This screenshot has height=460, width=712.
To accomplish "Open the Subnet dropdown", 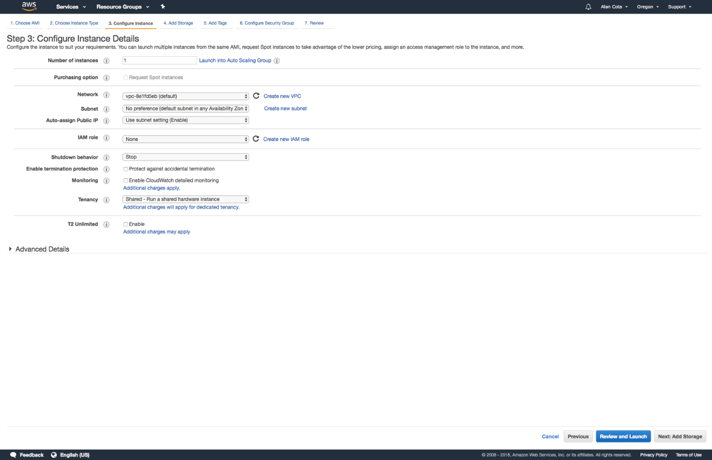I will 186,108.
